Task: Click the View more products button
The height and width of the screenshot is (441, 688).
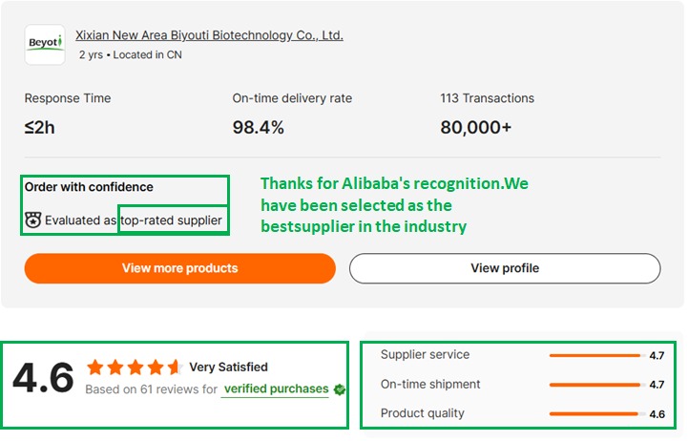Action: pyautogui.click(x=180, y=268)
